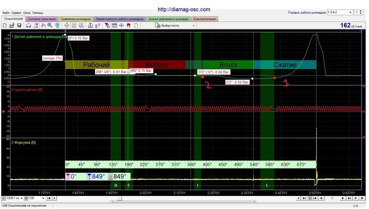Click the stacked multicolor waves icon
369x209 pixels.
point(74,26)
